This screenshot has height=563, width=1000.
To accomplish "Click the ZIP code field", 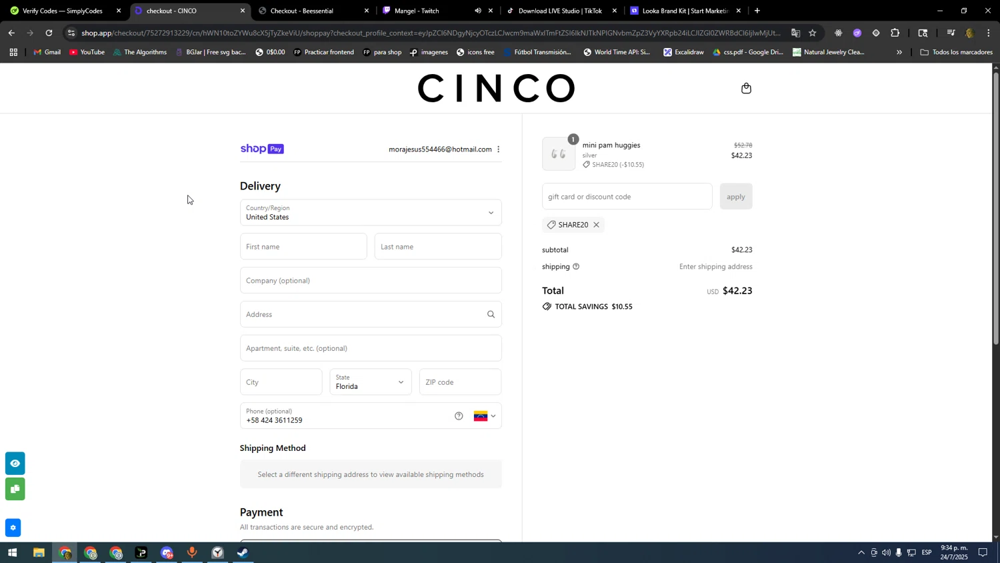I will [461, 382].
